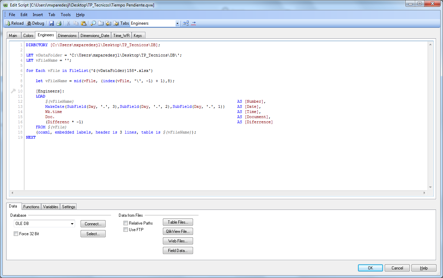This screenshot has width=443, height=278.
Task: Click the [Diferrence] alias text
Action: (x=259, y=122)
